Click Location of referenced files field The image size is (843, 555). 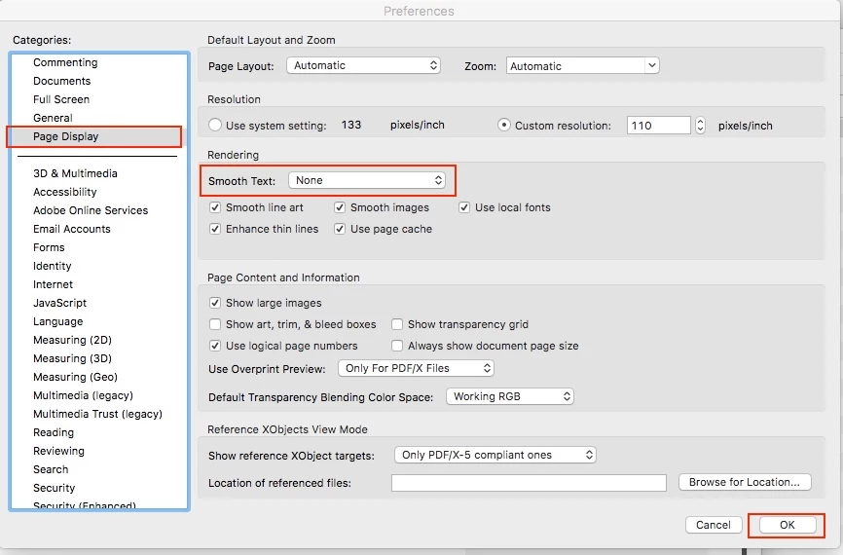529,483
